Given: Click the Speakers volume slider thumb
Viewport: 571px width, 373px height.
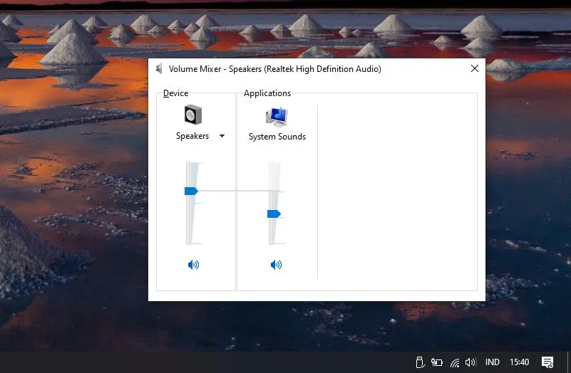Looking at the screenshot, I should [191, 191].
